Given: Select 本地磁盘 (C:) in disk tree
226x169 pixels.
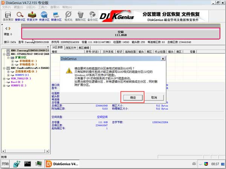Looking at the screenshot, I should click(x=28, y=61).
